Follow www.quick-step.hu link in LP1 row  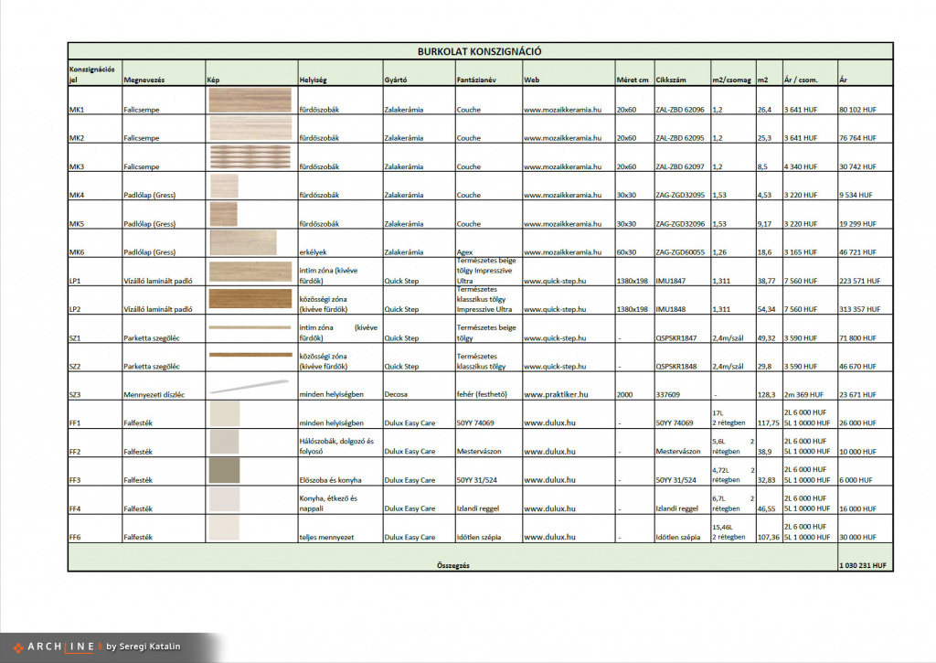click(x=555, y=281)
